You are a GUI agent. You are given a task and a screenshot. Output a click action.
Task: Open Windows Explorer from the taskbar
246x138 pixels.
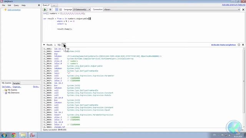point(23,135)
